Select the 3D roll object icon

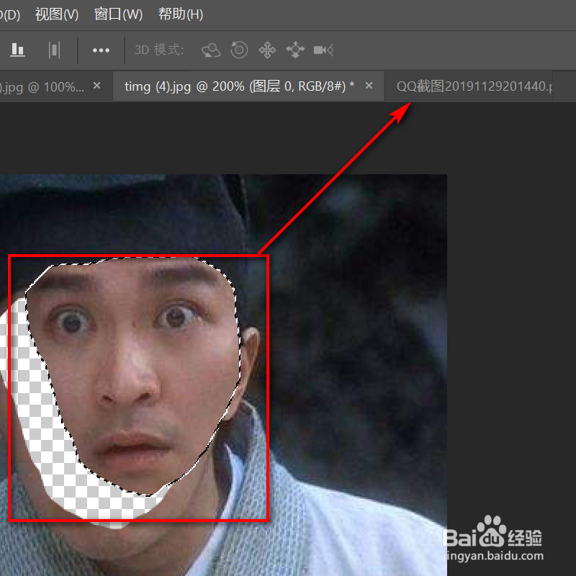point(239,50)
